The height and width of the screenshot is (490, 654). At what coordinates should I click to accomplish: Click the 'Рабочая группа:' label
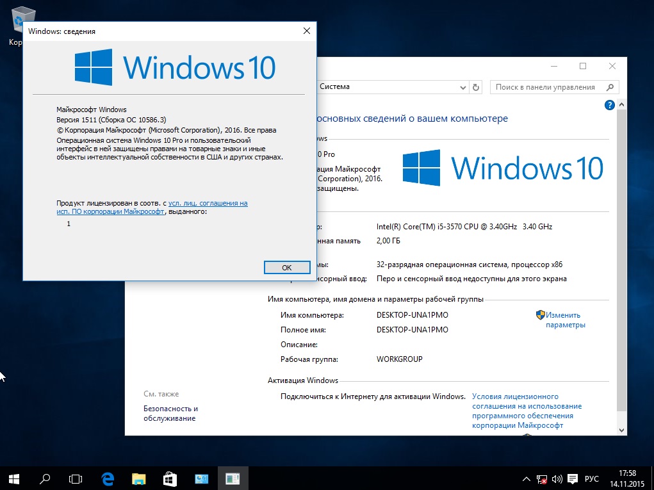click(309, 359)
